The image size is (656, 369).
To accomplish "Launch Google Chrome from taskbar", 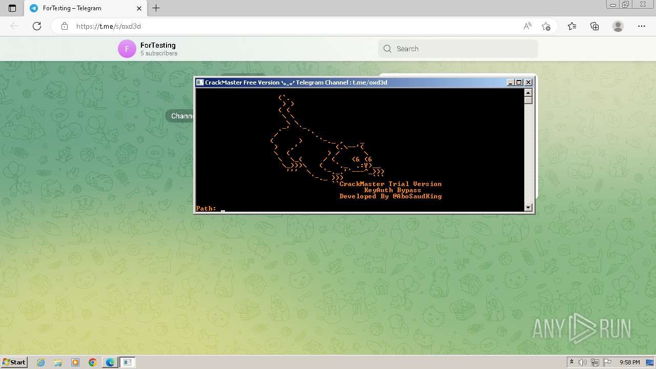I will (93, 362).
